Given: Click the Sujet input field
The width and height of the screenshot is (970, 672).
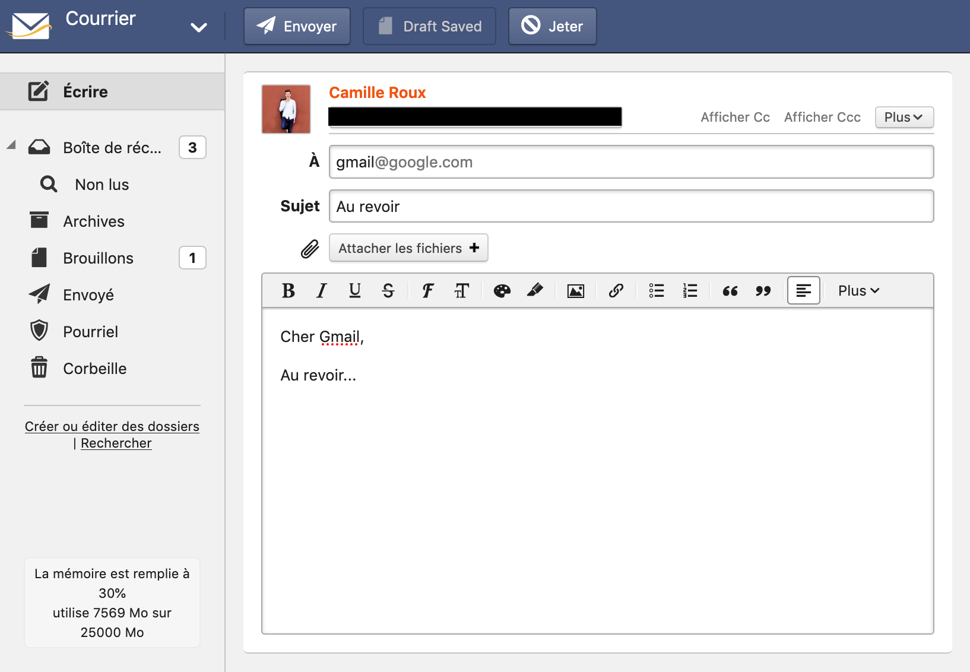Looking at the screenshot, I should point(631,206).
